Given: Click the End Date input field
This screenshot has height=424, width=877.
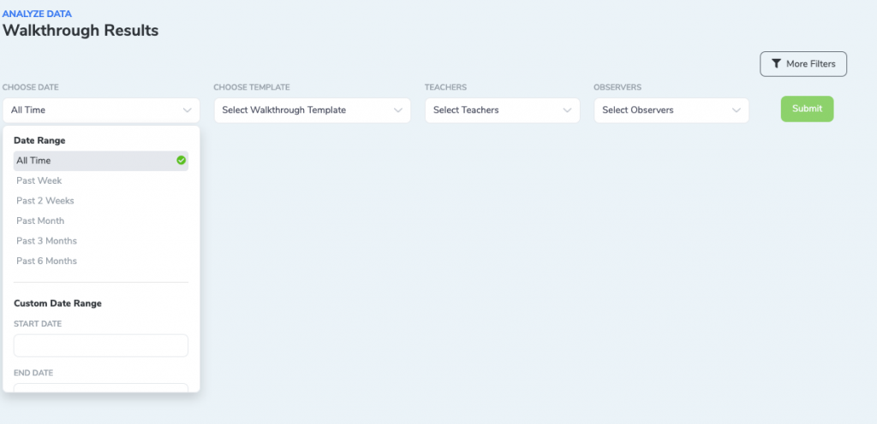Looking at the screenshot, I should click(101, 388).
